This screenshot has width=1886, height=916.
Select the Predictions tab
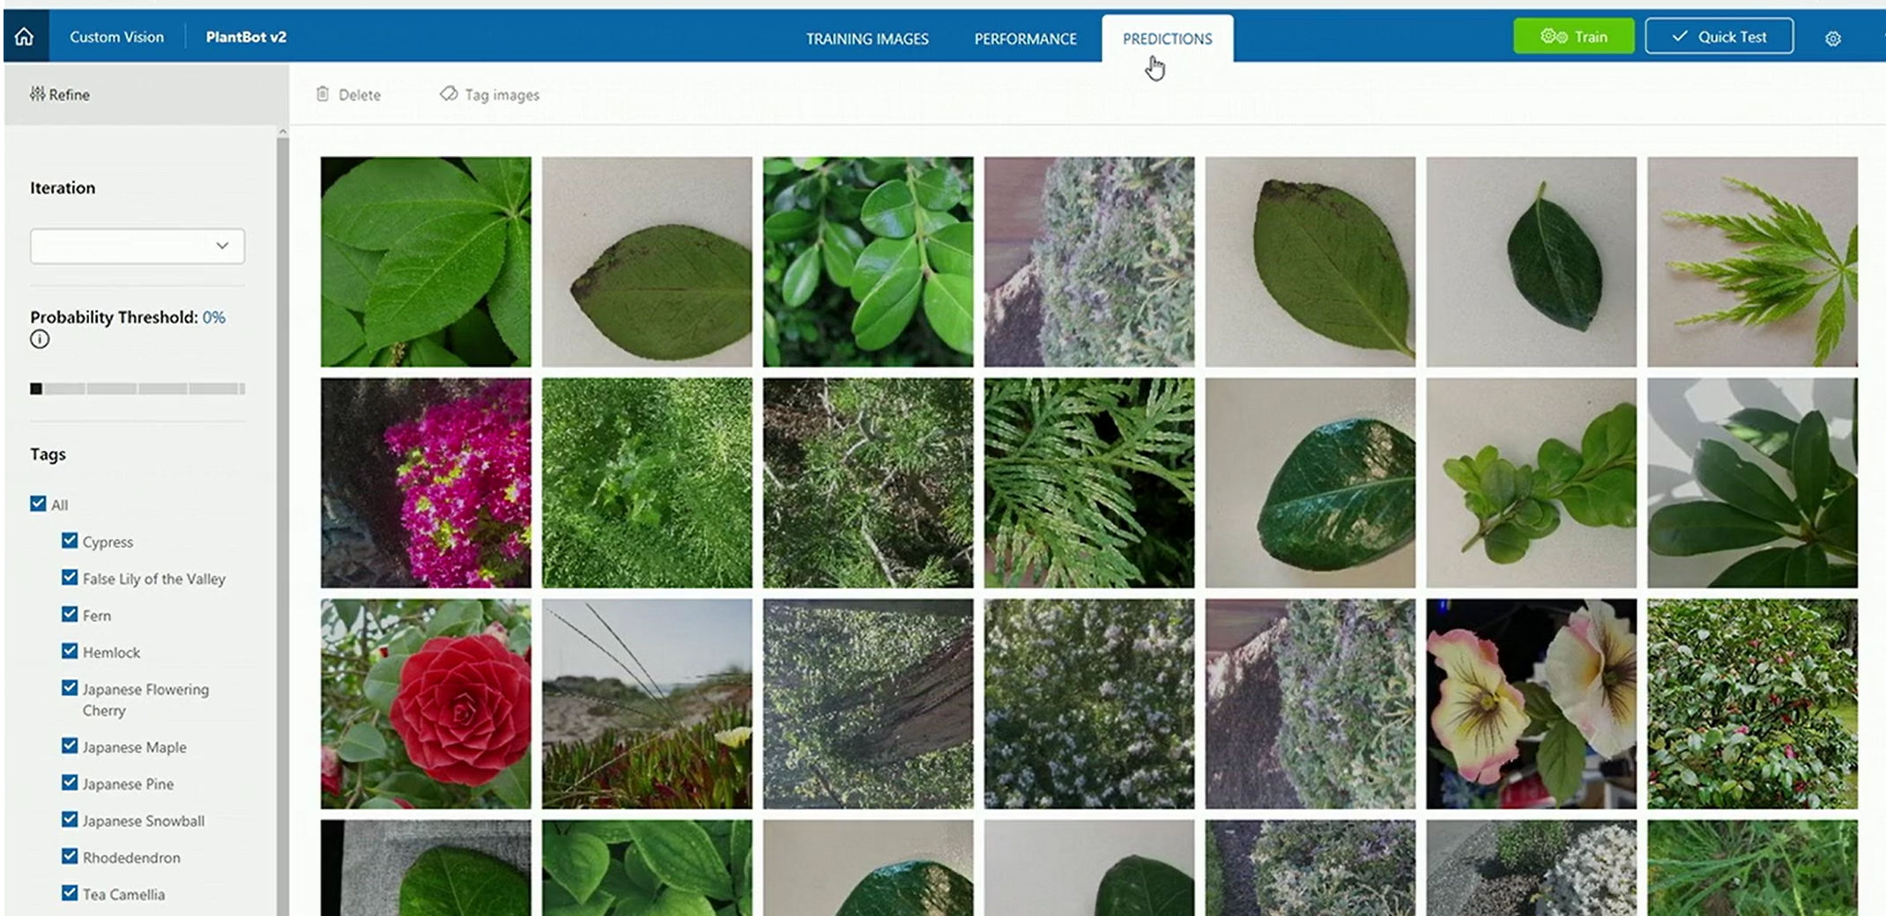click(1167, 39)
